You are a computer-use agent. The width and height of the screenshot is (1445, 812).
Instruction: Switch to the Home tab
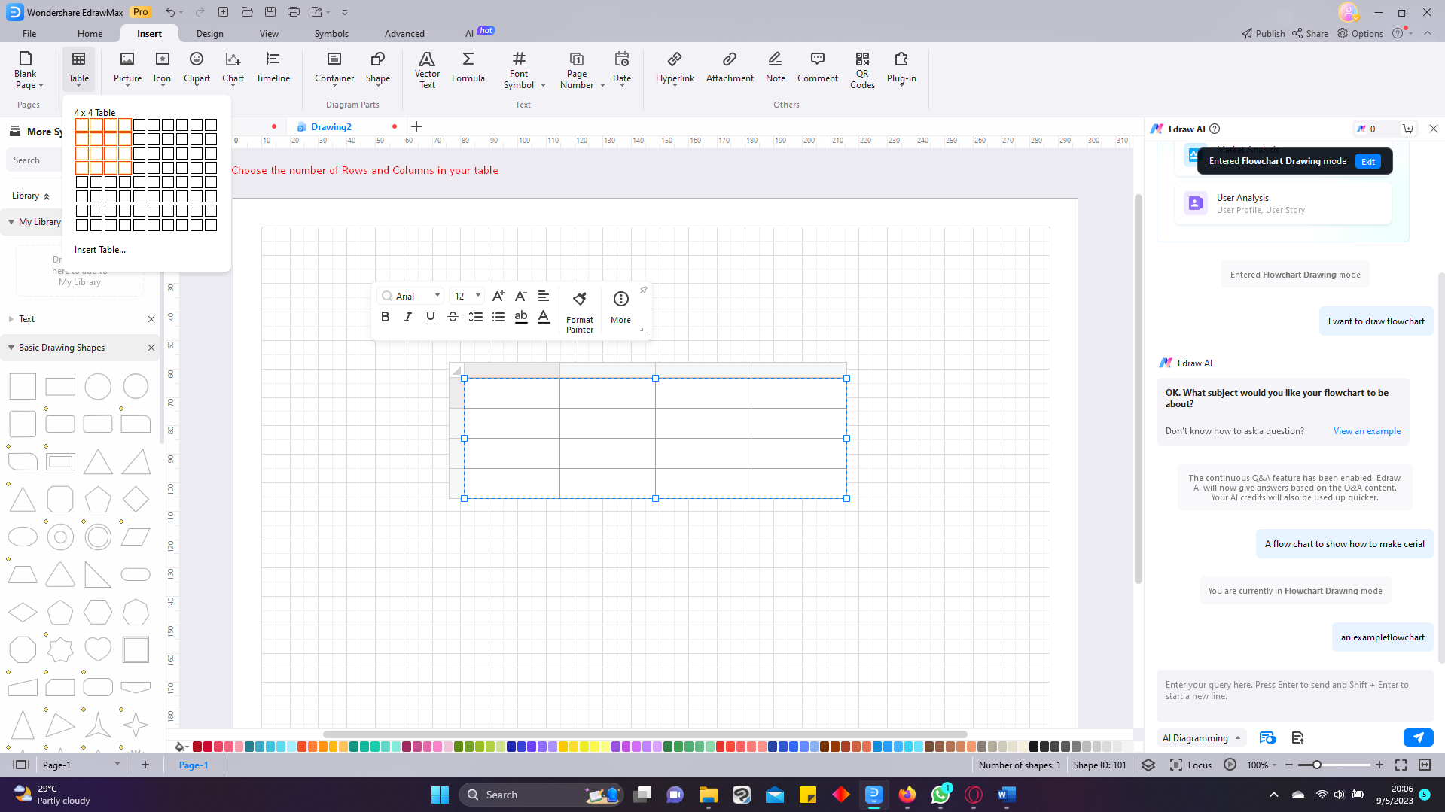(90, 33)
